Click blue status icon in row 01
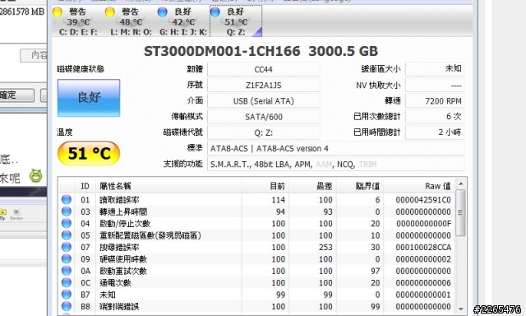The height and width of the screenshot is (316, 526). pos(67,199)
